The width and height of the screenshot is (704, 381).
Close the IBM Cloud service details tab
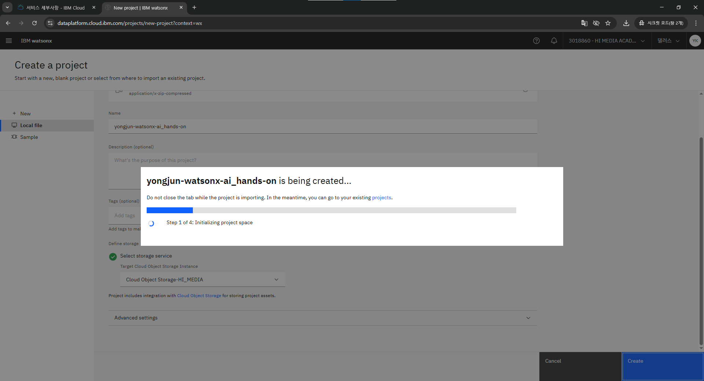tap(94, 7)
